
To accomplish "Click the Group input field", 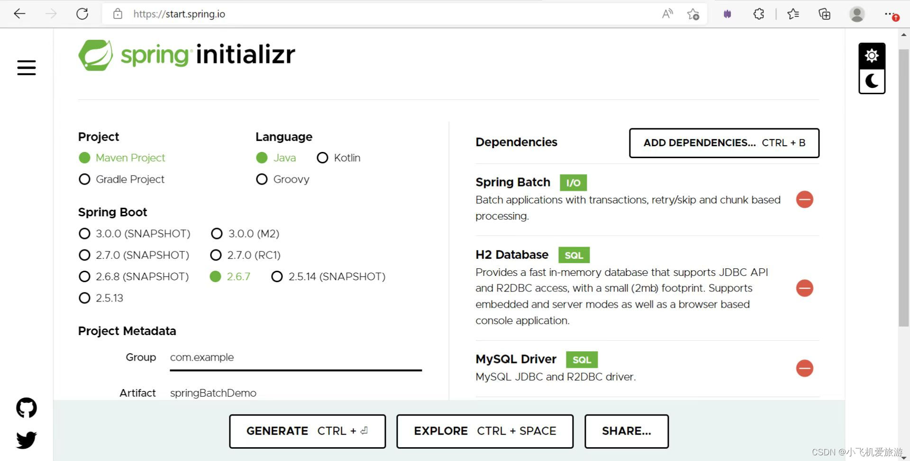I will tap(296, 358).
